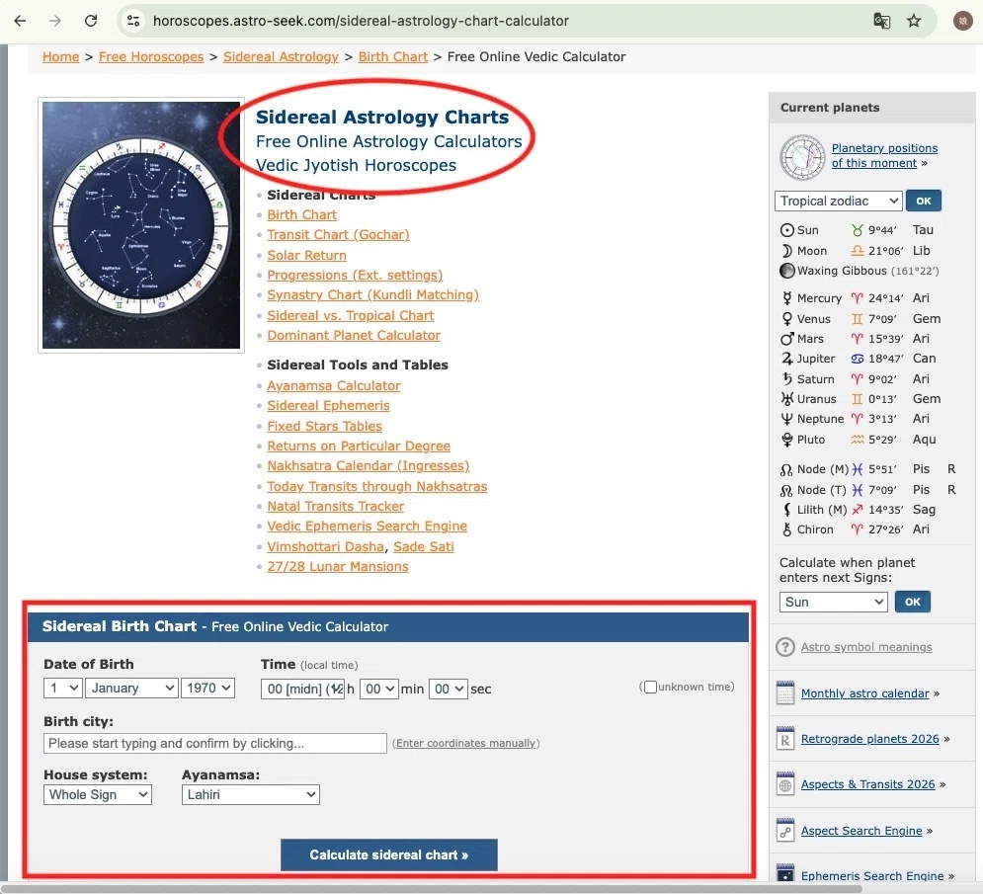Image resolution: width=983 pixels, height=894 pixels.
Task: Click the Astro symbol meanings question icon
Action: [x=785, y=647]
